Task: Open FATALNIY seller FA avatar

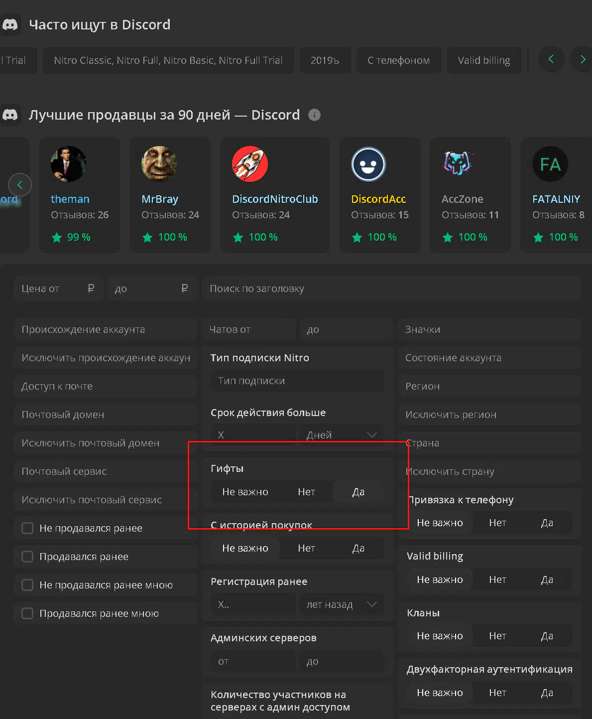Action: [x=550, y=164]
